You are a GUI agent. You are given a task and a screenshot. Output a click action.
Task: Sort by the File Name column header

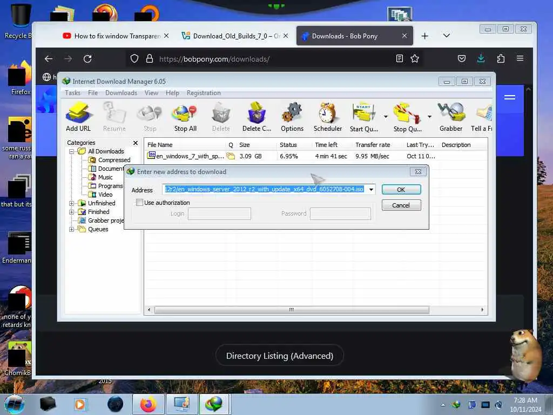(185, 145)
